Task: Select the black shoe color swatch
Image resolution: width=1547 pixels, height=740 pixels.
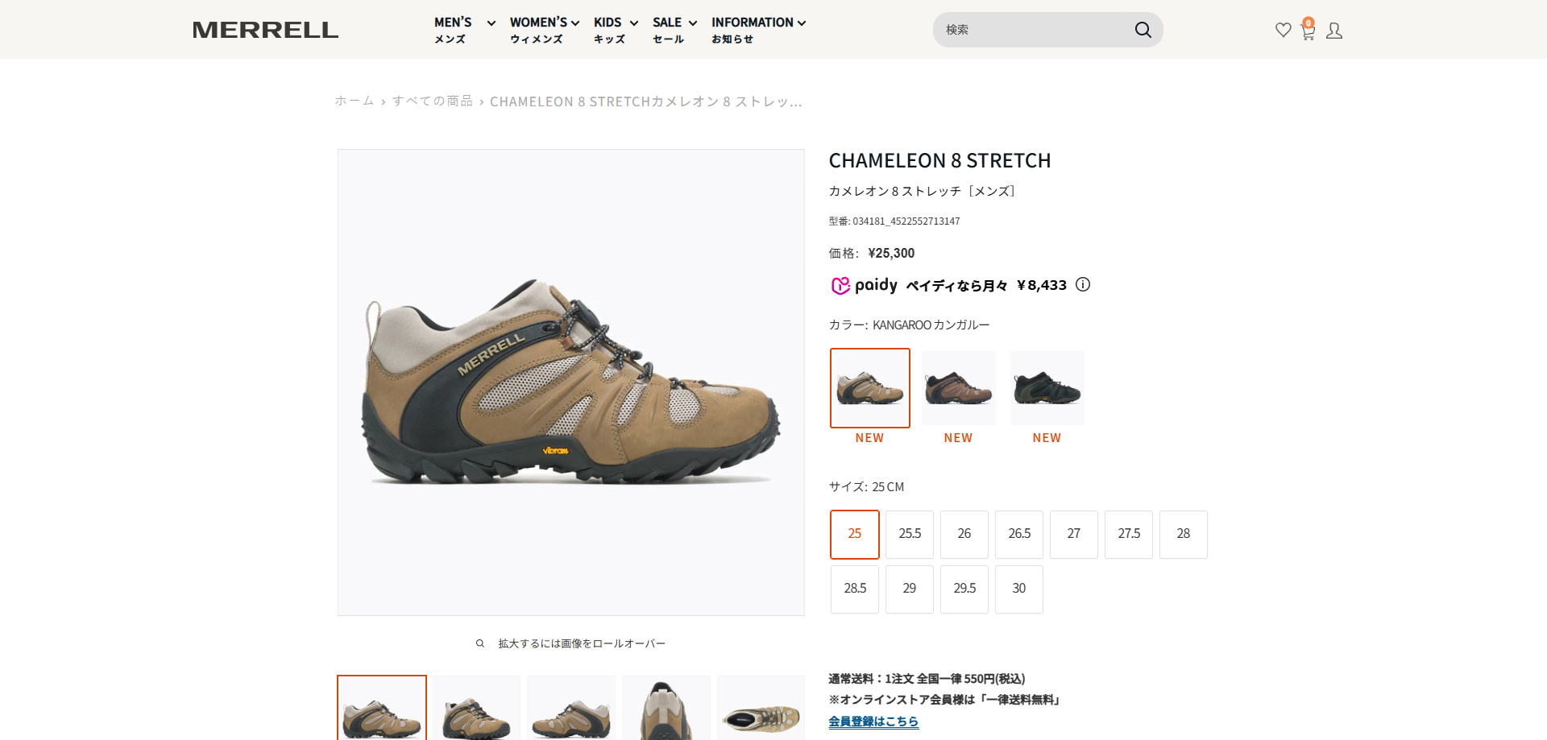Action: click(1047, 388)
